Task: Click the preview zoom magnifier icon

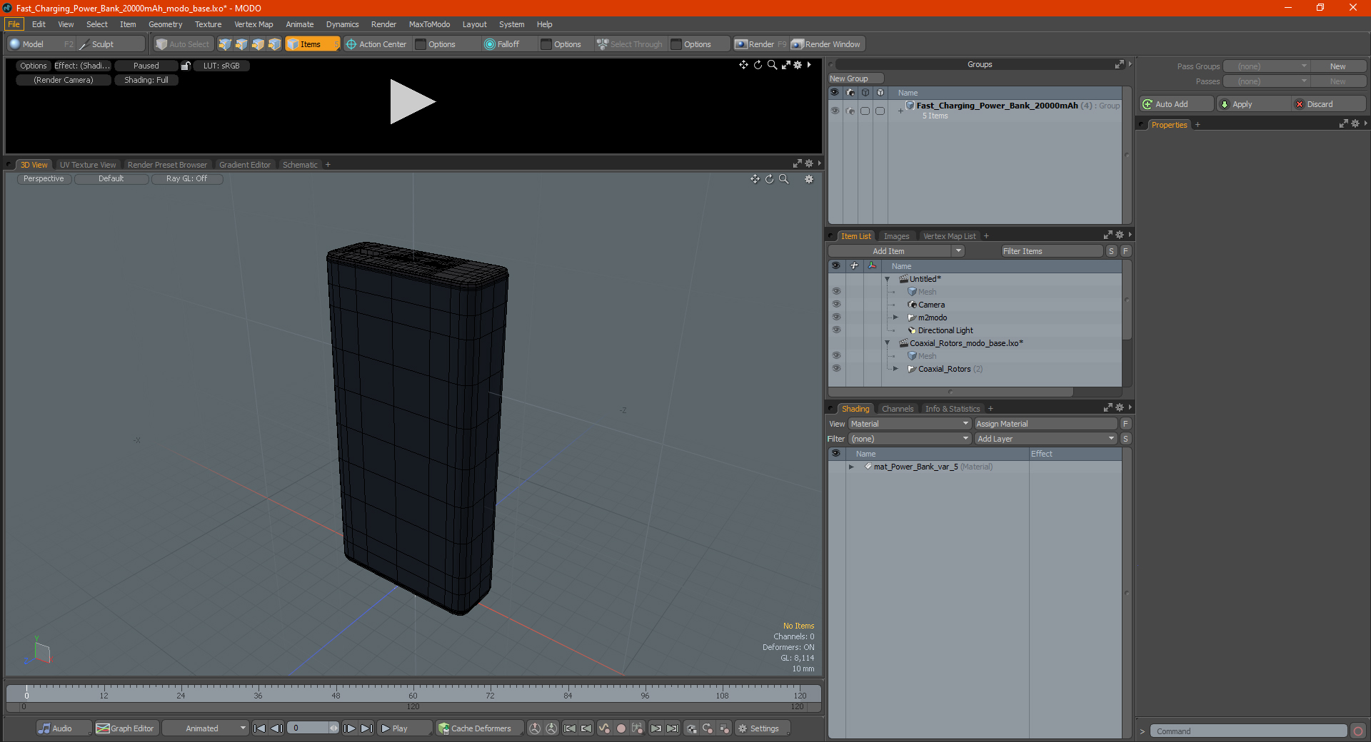Action: click(x=772, y=65)
